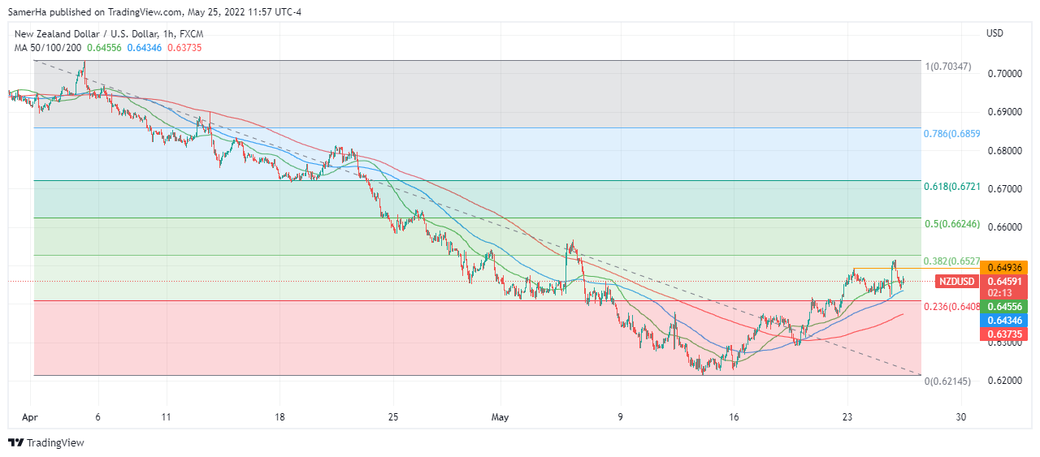Select the blue 0.64346 MA price tag

click(x=1005, y=321)
